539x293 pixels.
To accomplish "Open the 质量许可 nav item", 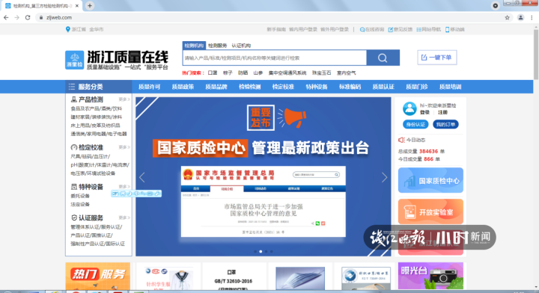I will tap(149, 87).
